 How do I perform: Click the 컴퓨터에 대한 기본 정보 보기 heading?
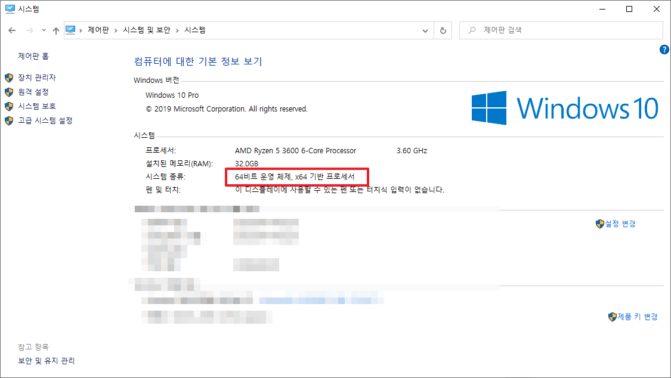197,61
